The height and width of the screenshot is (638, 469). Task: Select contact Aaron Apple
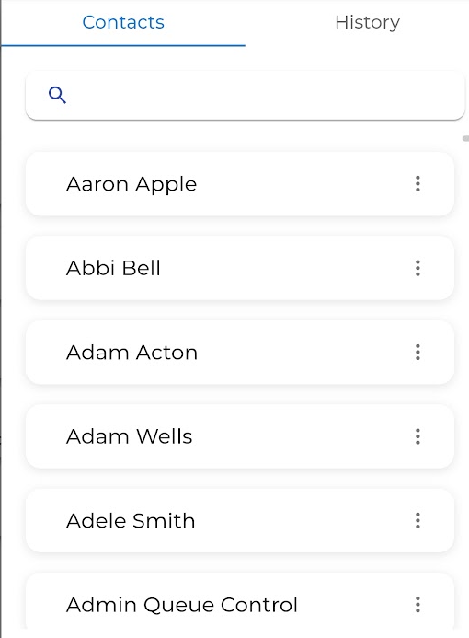point(240,184)
